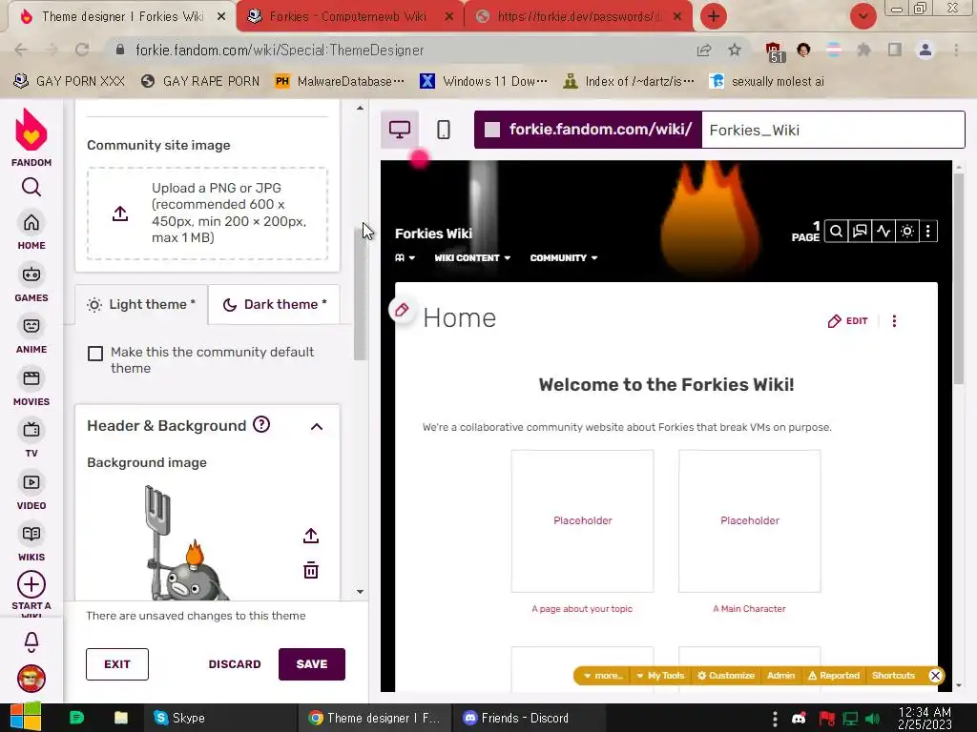This screenshot has height=732, width=977.
Task: Open the browser extensions puzzle icon
Action: 863,50
